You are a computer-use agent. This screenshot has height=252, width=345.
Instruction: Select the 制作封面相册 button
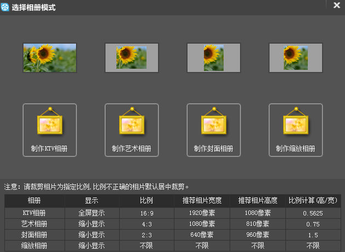pos(214,130)
